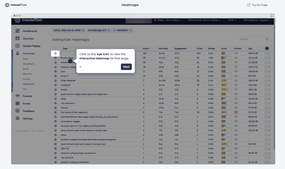Star the /checkout heatmap row
Image resolution: width=285 pixels, height=169 pixels.
(x=269, y=85)
